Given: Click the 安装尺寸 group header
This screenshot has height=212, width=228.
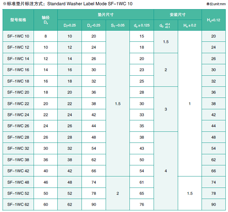Looking at the screenshot, I should pyautogui.click(x=178, y=15).
